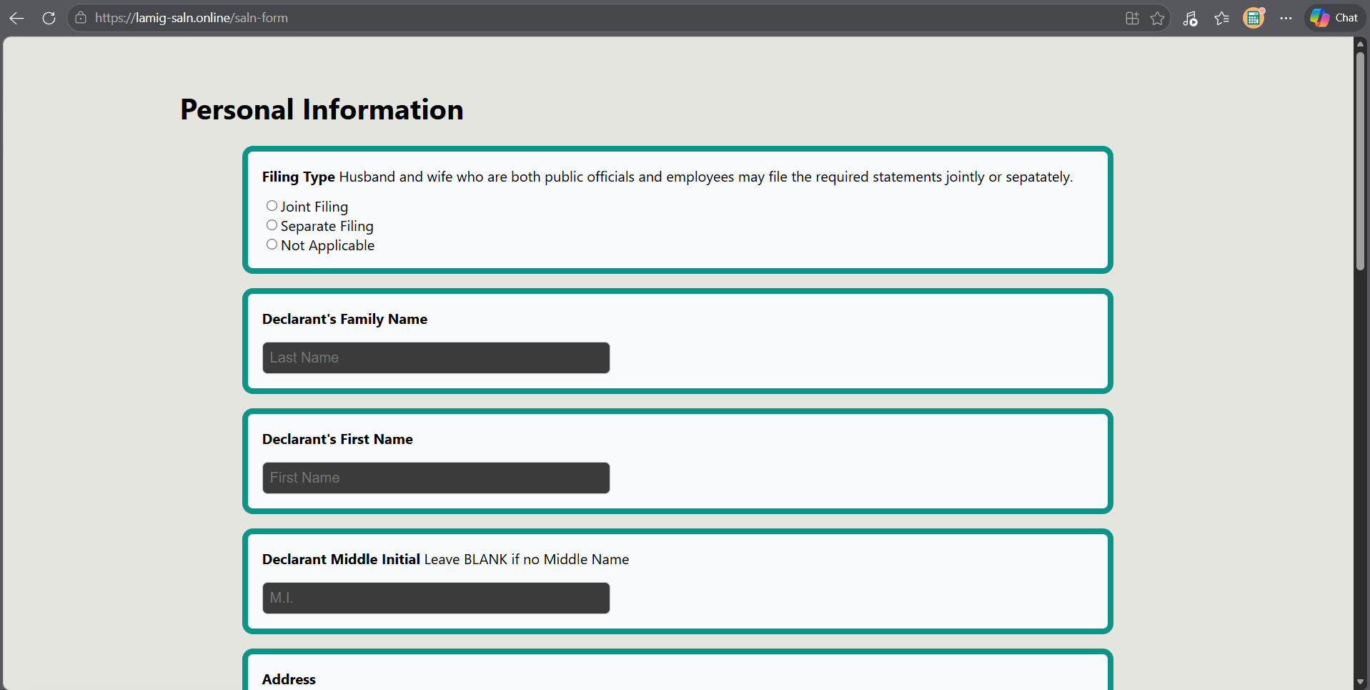Select the Joint Filing radio button

point(272,206)
